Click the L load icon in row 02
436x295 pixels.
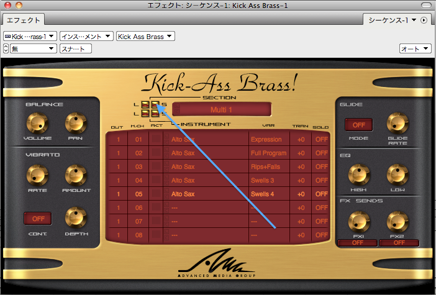pos(166,150)
